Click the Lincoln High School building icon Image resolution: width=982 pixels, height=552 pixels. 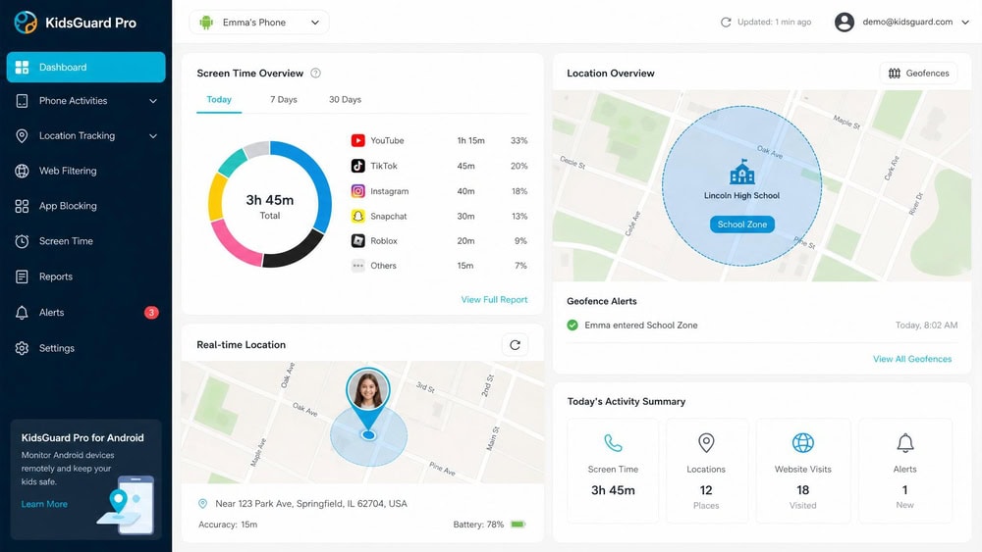pyautogui.click(x=742, y=172)
